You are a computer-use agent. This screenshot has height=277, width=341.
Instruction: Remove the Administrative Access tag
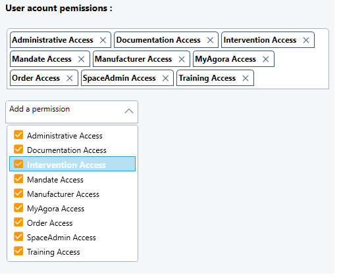tap(103, 40)
